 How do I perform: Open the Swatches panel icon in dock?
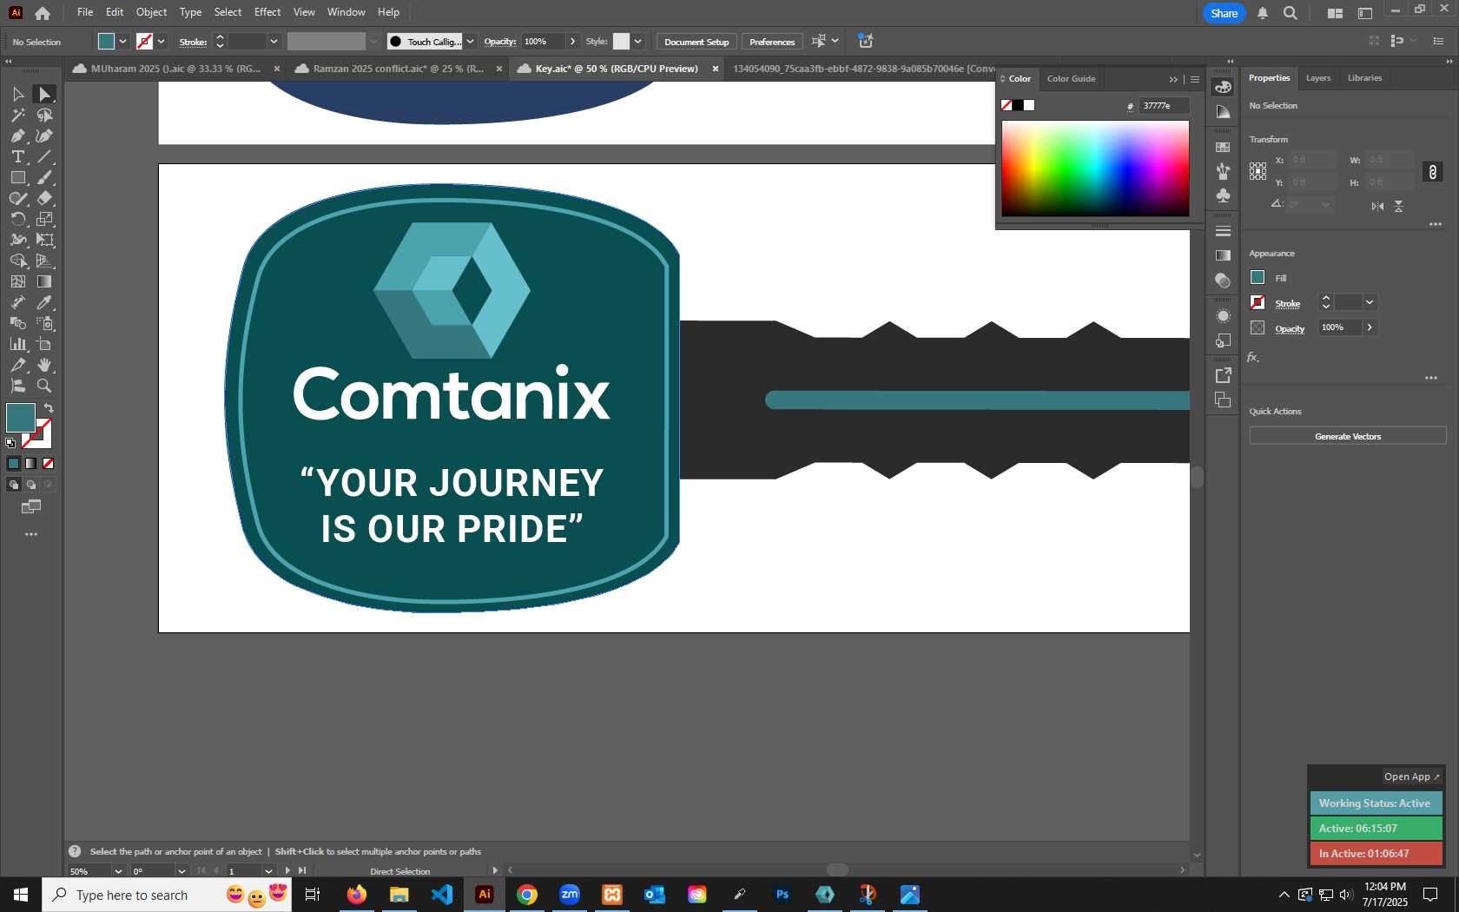[1223, 148]
